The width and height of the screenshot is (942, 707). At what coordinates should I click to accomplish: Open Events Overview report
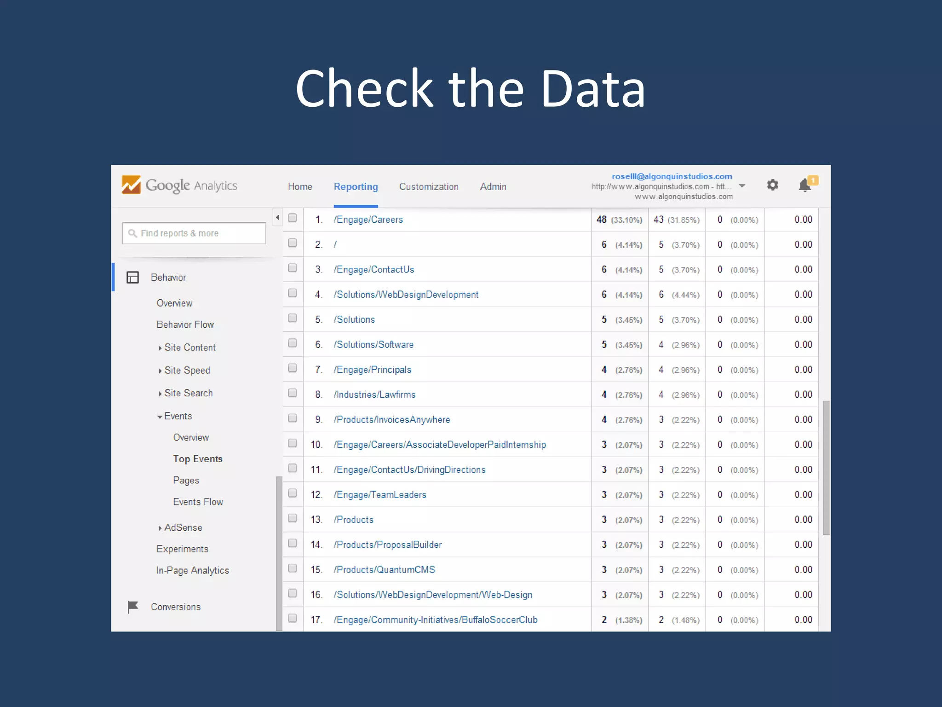[191, 437]
